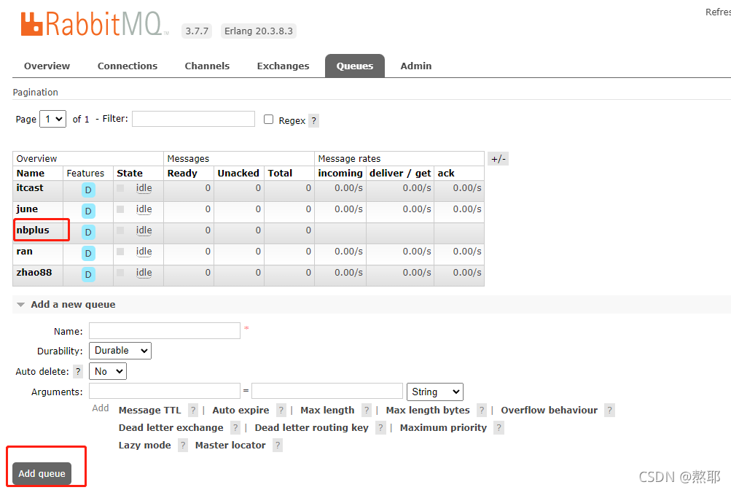Click inside the Filter input field

192,118
